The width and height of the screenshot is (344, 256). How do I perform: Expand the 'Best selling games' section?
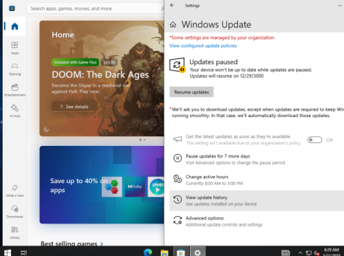pos(72,244)
